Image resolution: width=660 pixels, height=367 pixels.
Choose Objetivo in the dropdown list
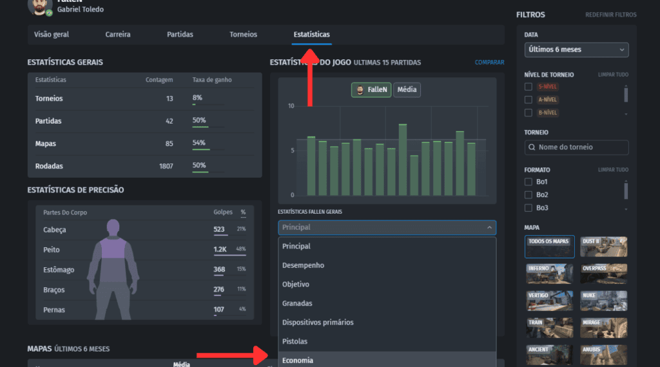click(387, 284)
